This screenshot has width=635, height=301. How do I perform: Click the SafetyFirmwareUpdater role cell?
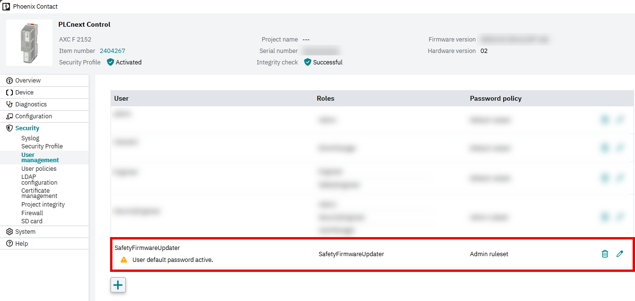[351, 254]
